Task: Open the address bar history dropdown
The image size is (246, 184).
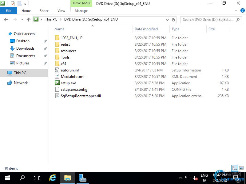Action: coord(167,20)
